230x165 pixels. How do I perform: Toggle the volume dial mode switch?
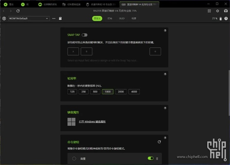click(x=151, y=158)
